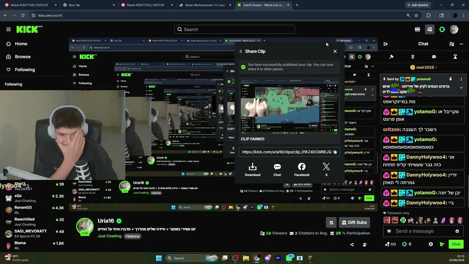The height and width of the screenshot is (264, 469).
Task: Open the KCK icon in the header
Action: coord(417,29)
